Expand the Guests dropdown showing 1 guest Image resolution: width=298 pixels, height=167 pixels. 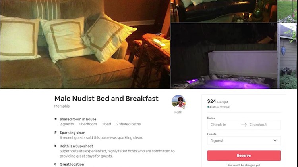pyautogui.click(x=244, y=140)
